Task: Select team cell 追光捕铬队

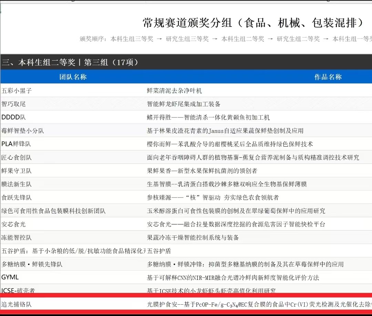Action: 17,304
